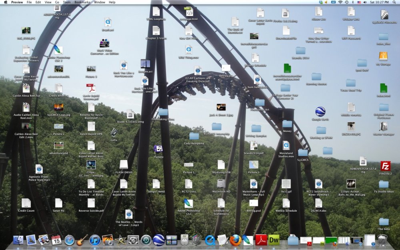
Task: Click the Spotlight search magnifier
Action: point(394,2)
